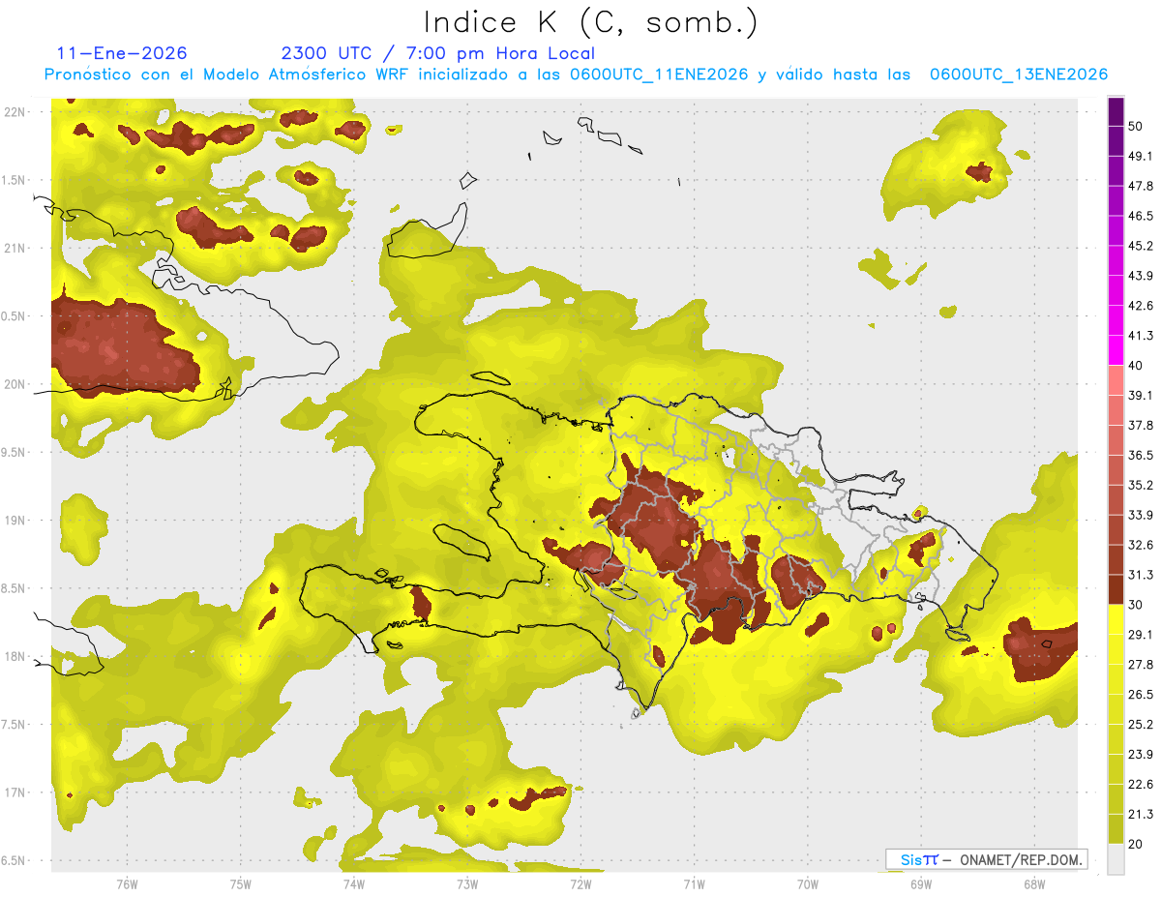Image resolution: width=1161 pixels, height=897 pixels.
Task: Click the colorbar value 37.8
Action: point(1142,426)
